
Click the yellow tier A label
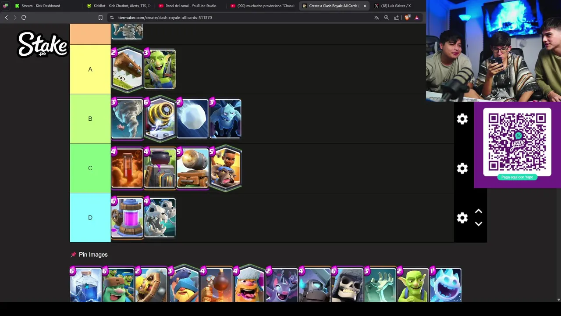click(90, 69)
